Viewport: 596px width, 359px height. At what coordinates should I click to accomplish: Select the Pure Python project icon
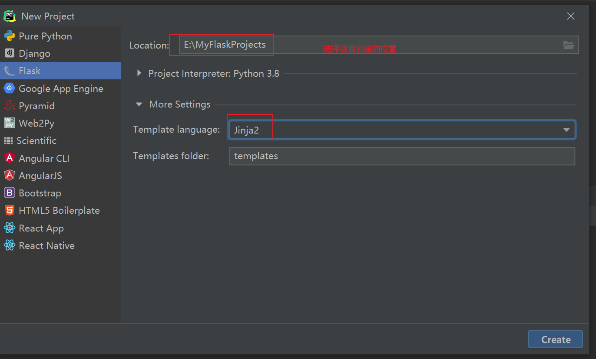[10, 36]
